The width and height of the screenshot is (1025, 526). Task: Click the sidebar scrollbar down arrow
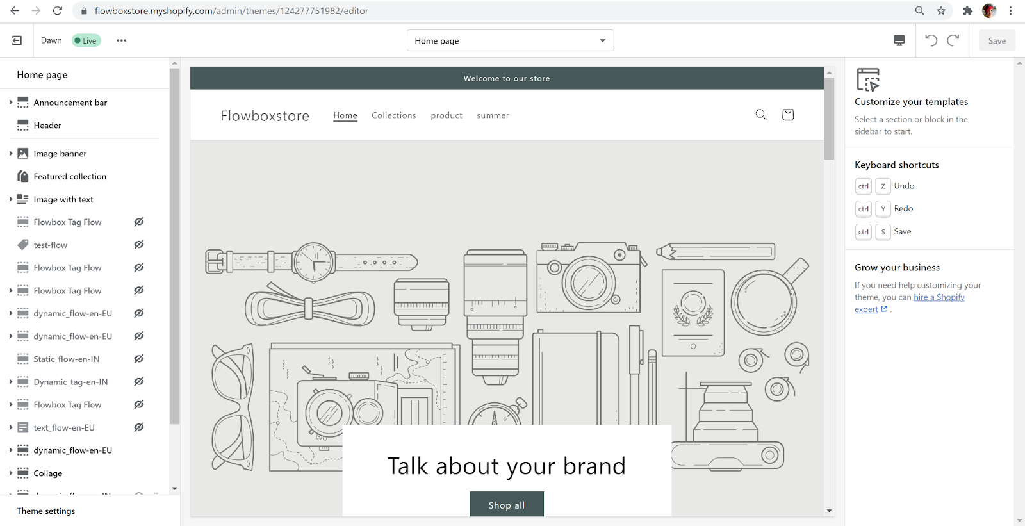pos(174,489)
